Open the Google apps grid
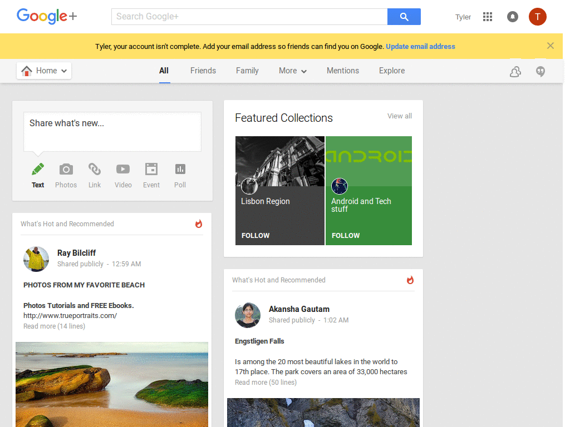This screenshot has height=427, width=570. [488, 17]
